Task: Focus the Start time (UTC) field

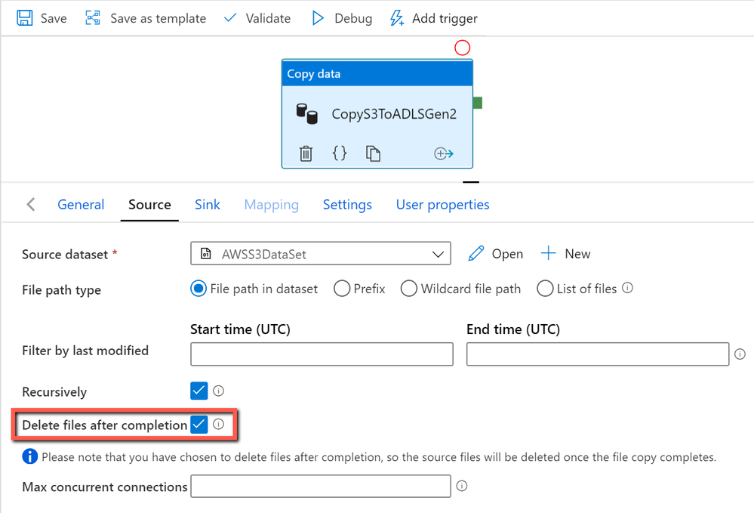Action: 322,354
